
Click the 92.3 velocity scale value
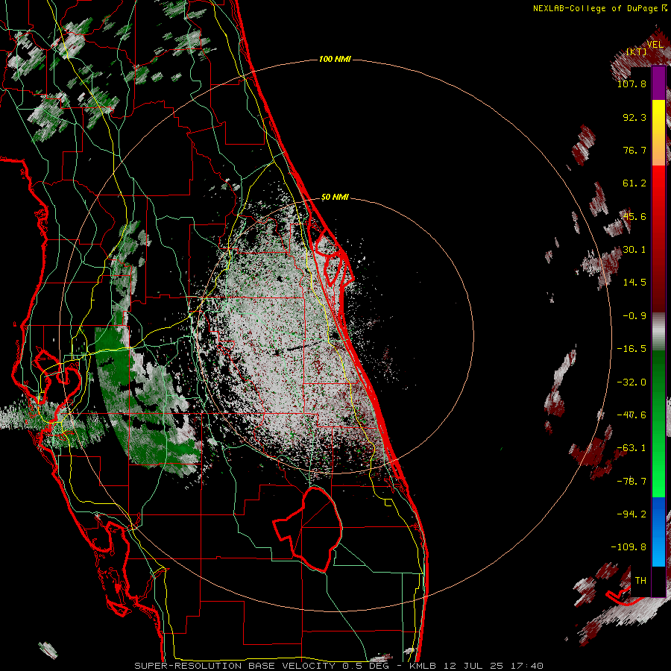tap(634, 117)
